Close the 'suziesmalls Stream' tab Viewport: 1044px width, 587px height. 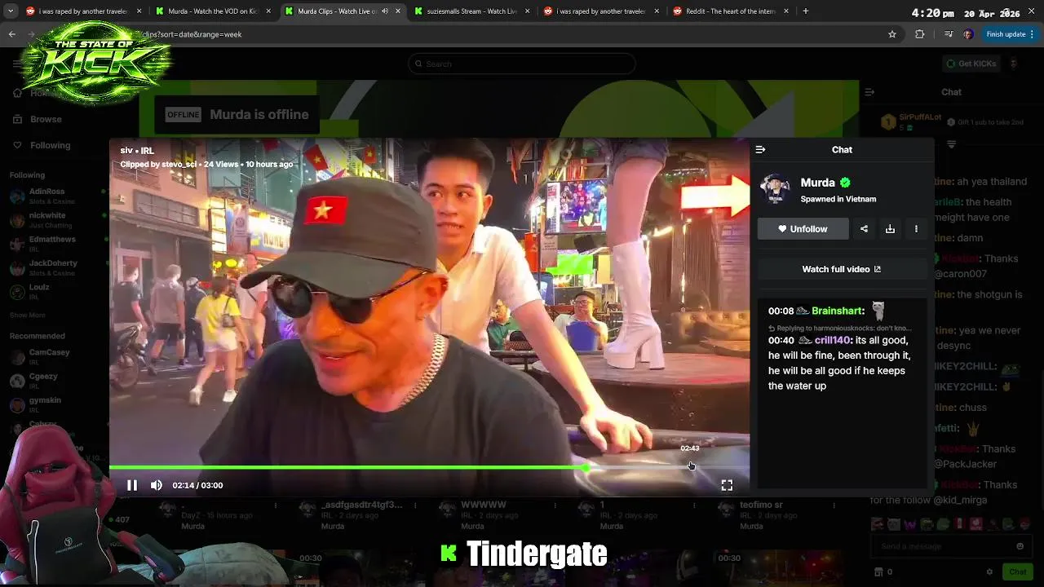point(527,11)
